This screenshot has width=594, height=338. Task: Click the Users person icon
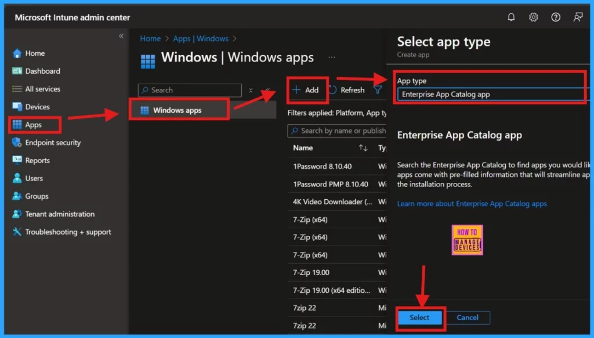tap(17, 178)
